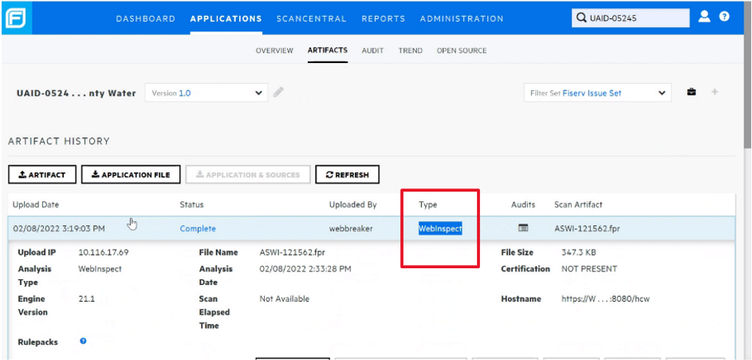Screen dimensions: 752x360
Task: Click the Application & Sources button
Action: pos(248,175)
